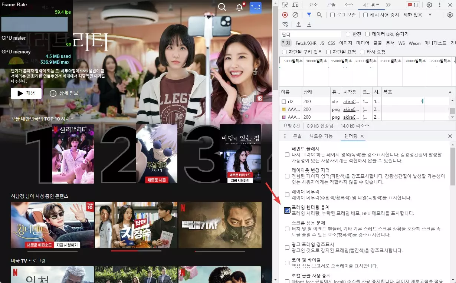Click the akiraC initiator link of cl2 row

pyautogui.click(x=350, y=101)
